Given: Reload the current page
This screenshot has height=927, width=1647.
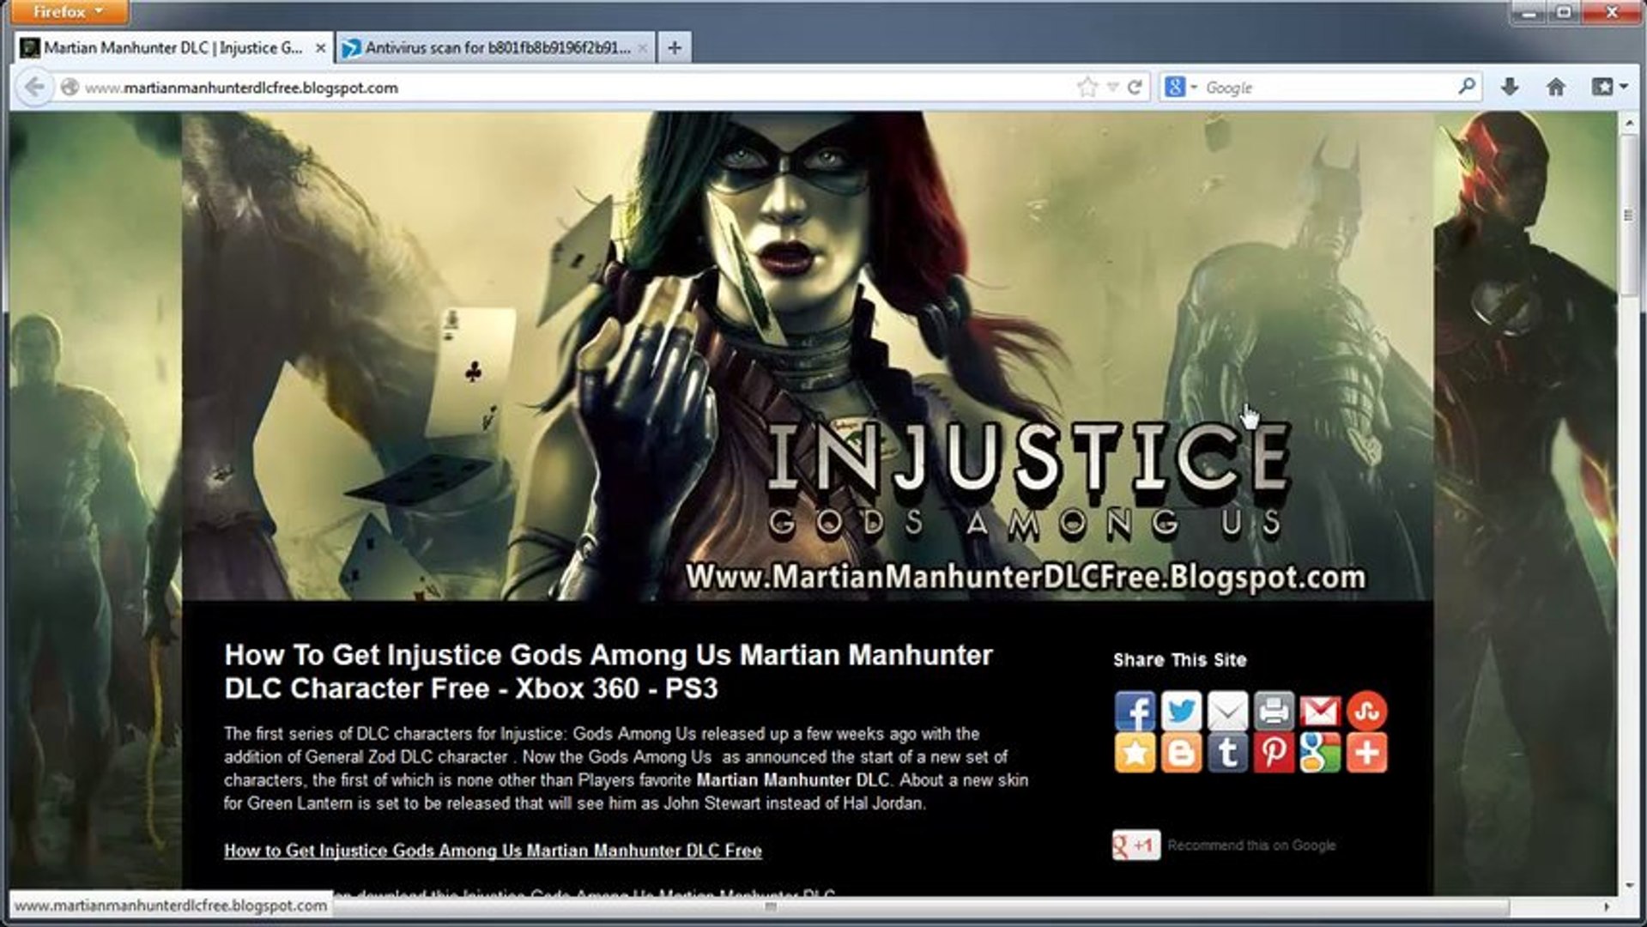Looking at the screenshot, I should pos(1135,87).
